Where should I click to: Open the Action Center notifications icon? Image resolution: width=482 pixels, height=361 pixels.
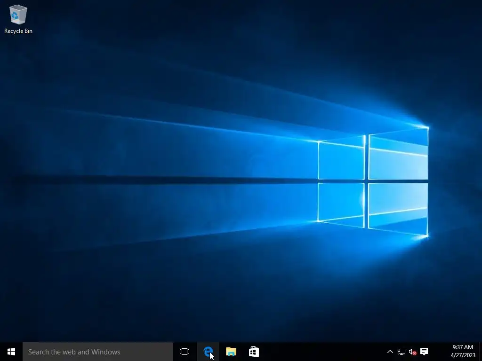(424, 352)
